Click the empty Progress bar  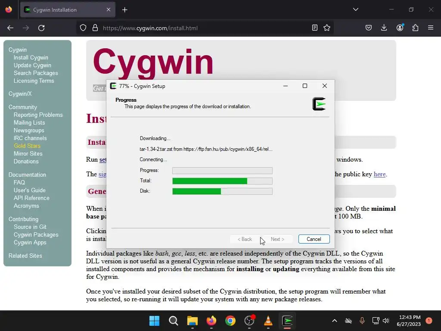coord(222,171)
